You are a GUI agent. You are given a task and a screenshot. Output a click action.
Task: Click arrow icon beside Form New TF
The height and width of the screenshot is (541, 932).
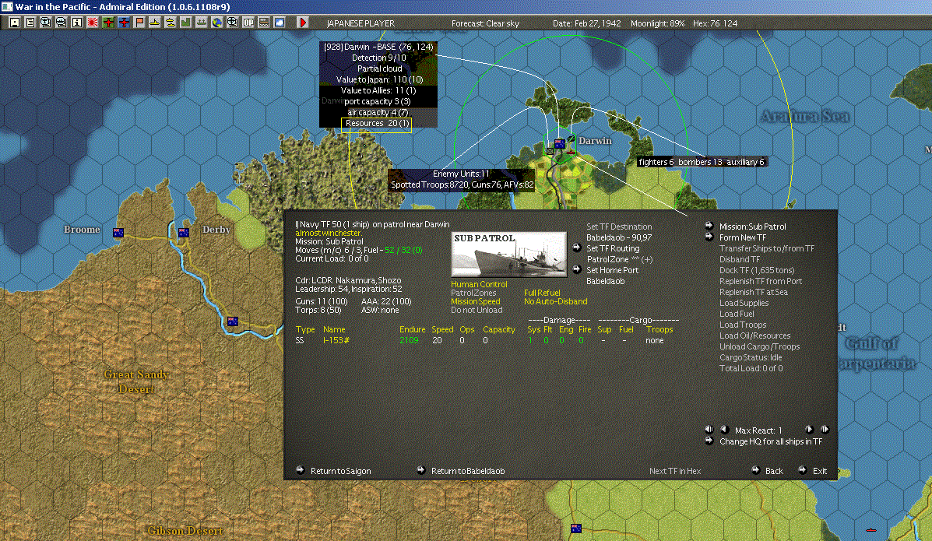pos(709,237)
